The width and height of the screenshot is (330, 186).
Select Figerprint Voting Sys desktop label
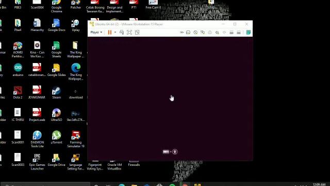click(x=95, y=166)
